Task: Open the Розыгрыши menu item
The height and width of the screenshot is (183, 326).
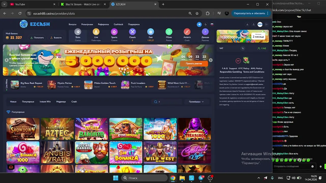Action: pyautogui.click(x=87, y=24)
